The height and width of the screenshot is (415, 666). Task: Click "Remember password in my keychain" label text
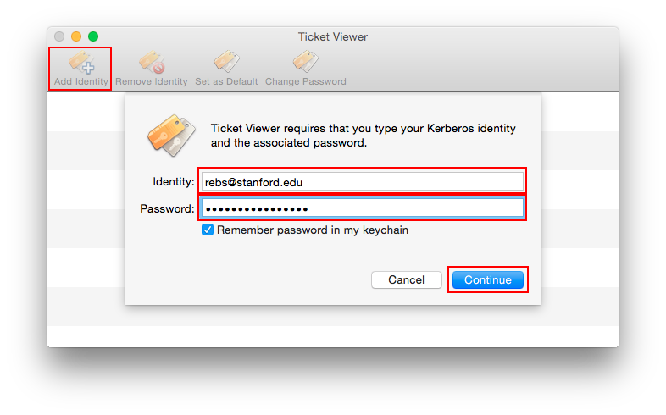313,230
